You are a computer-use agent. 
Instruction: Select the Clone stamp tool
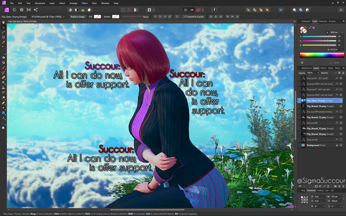(3, 87)
